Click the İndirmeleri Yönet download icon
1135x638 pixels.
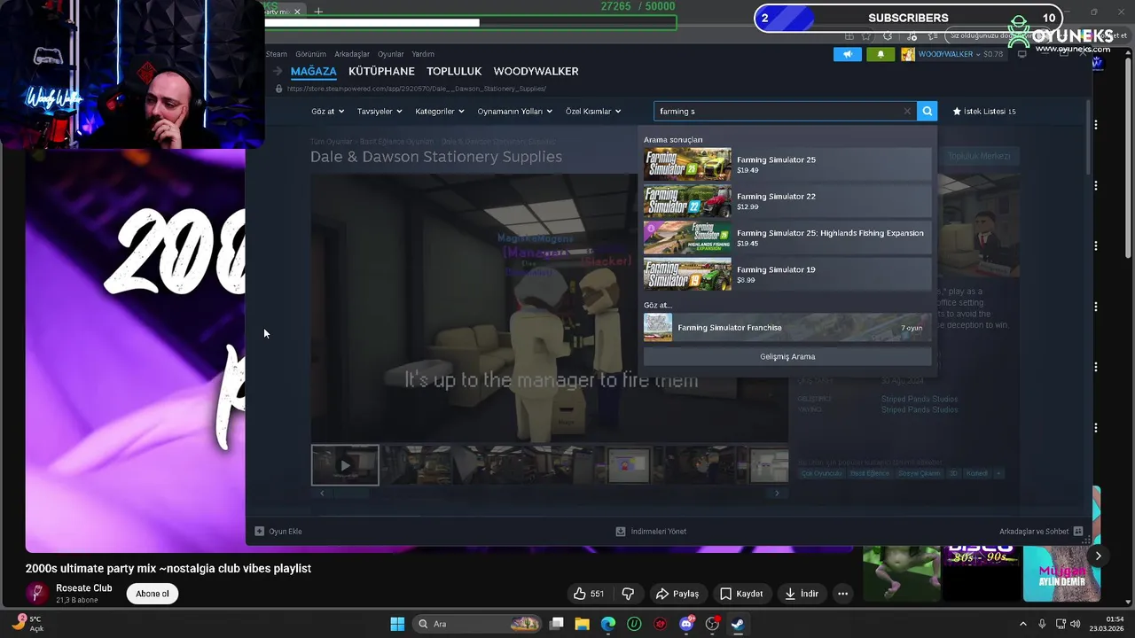(x=621, y=532)
